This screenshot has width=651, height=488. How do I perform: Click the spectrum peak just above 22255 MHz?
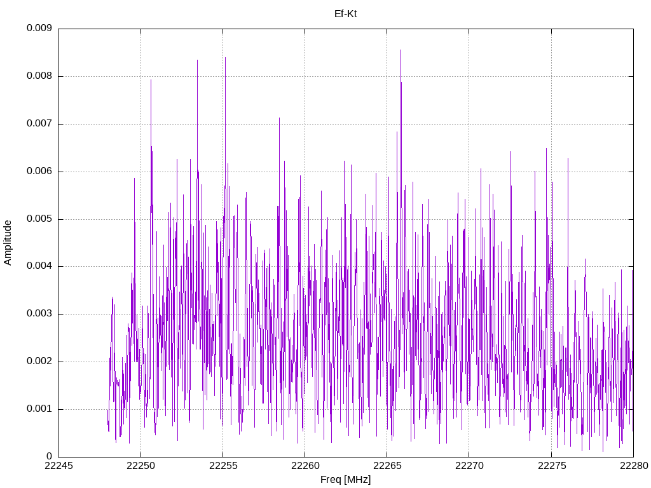point(225,58)
